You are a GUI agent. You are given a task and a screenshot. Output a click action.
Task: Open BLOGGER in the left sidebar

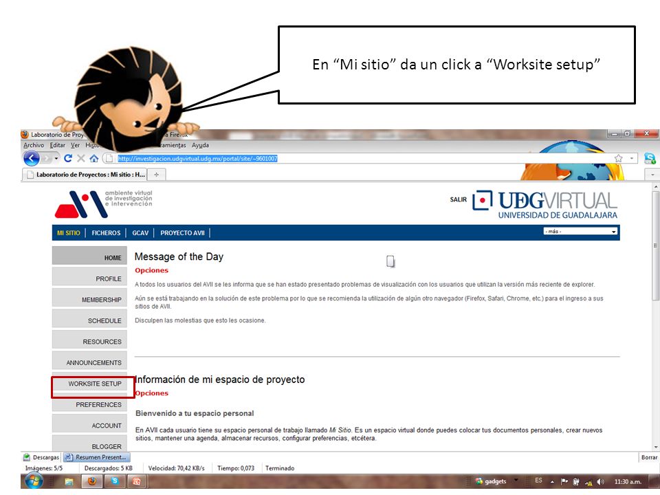pyautogui.click(x=89, y=443)
